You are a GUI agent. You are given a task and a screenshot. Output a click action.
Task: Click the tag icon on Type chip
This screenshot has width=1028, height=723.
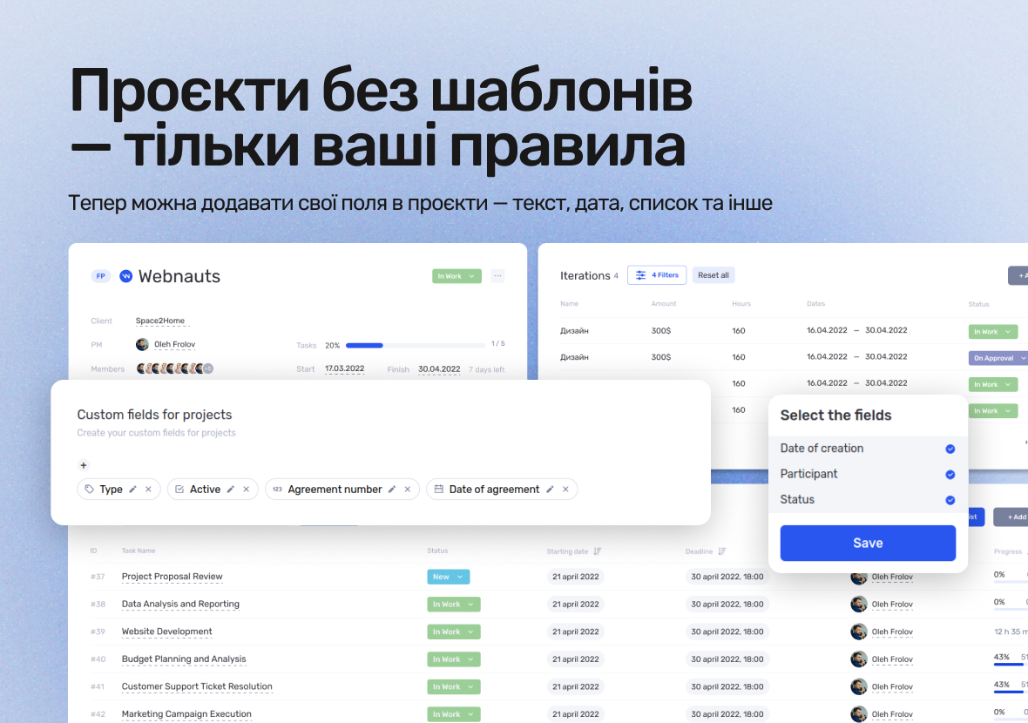89,489
